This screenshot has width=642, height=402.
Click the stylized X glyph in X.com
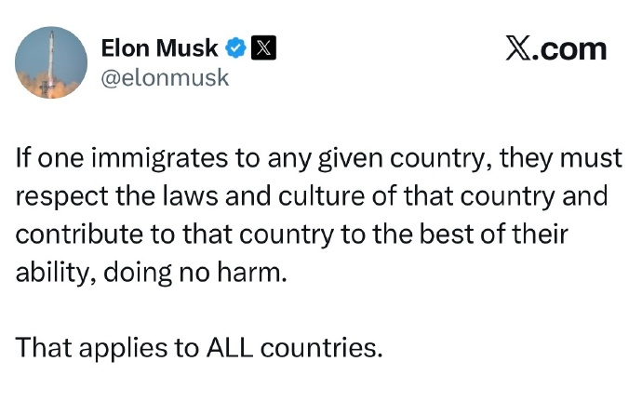coord(518,48)
